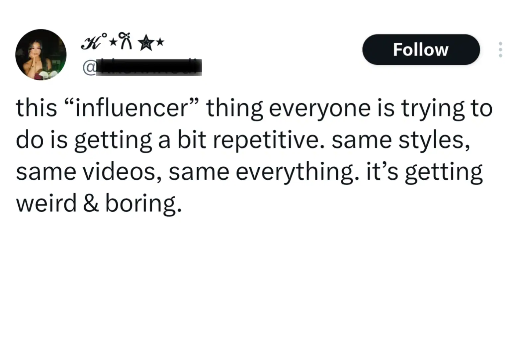This screenshot has height=340, width=510.
Task: Click the ribbon bow symbol in name
Action: [125, 40]
